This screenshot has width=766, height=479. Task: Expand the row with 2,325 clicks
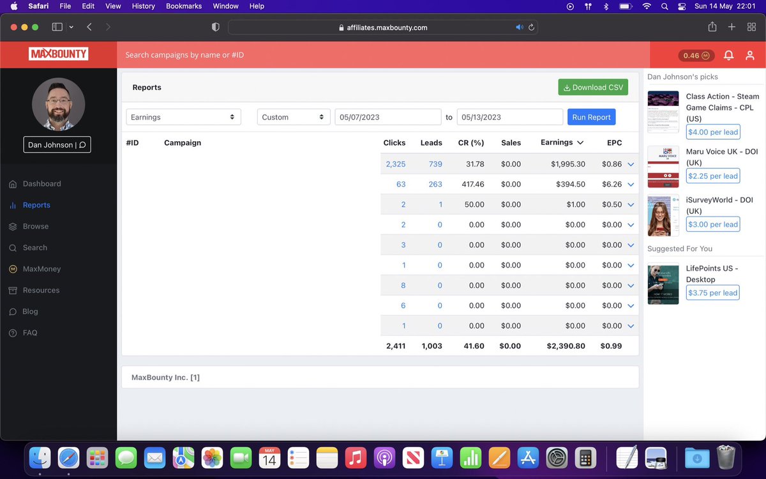(631, 164)
